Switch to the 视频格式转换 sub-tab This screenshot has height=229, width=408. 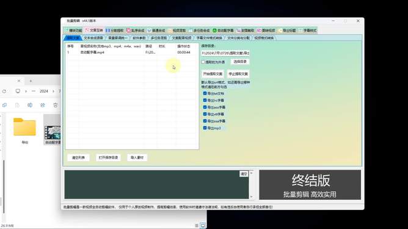(x=264, y=38)
